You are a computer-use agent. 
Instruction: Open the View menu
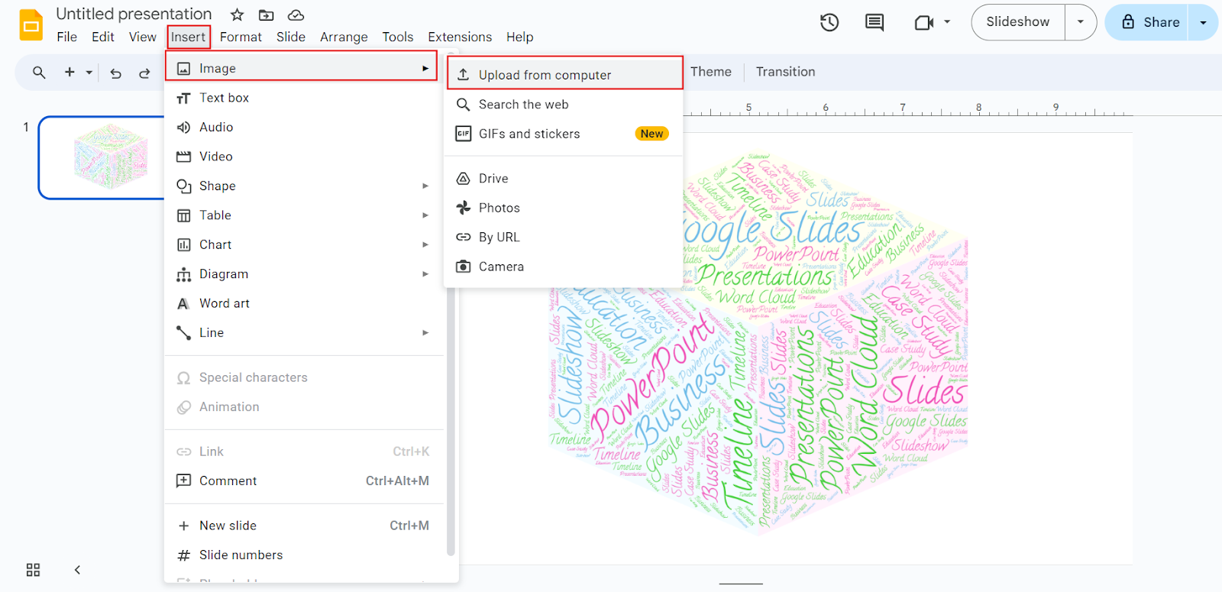pos(142,37)
